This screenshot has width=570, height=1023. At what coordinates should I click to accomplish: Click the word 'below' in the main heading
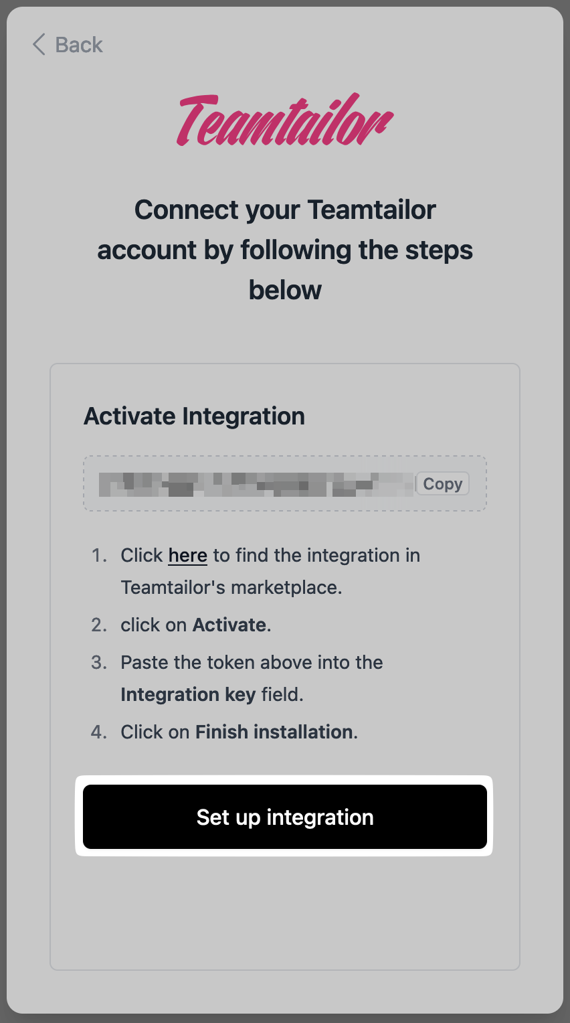tap(285, 291)
